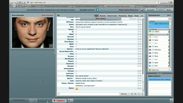Click the ME format icon in chat toolbar

click(x=136, y=94)
